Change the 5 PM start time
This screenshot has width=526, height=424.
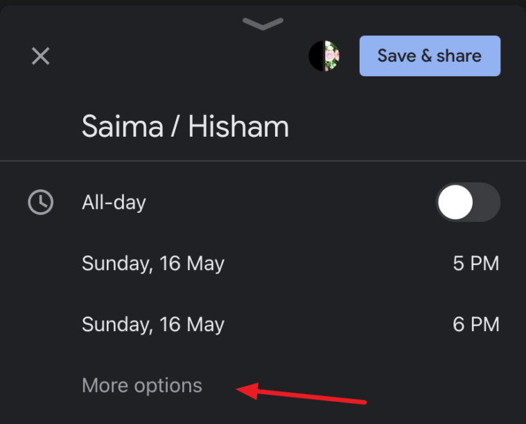pos(476,263)
